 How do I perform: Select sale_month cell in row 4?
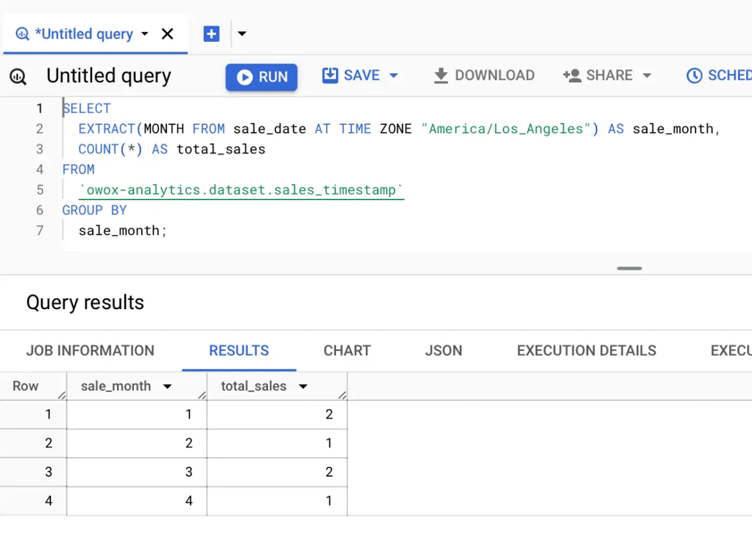[x=137, y=501]
